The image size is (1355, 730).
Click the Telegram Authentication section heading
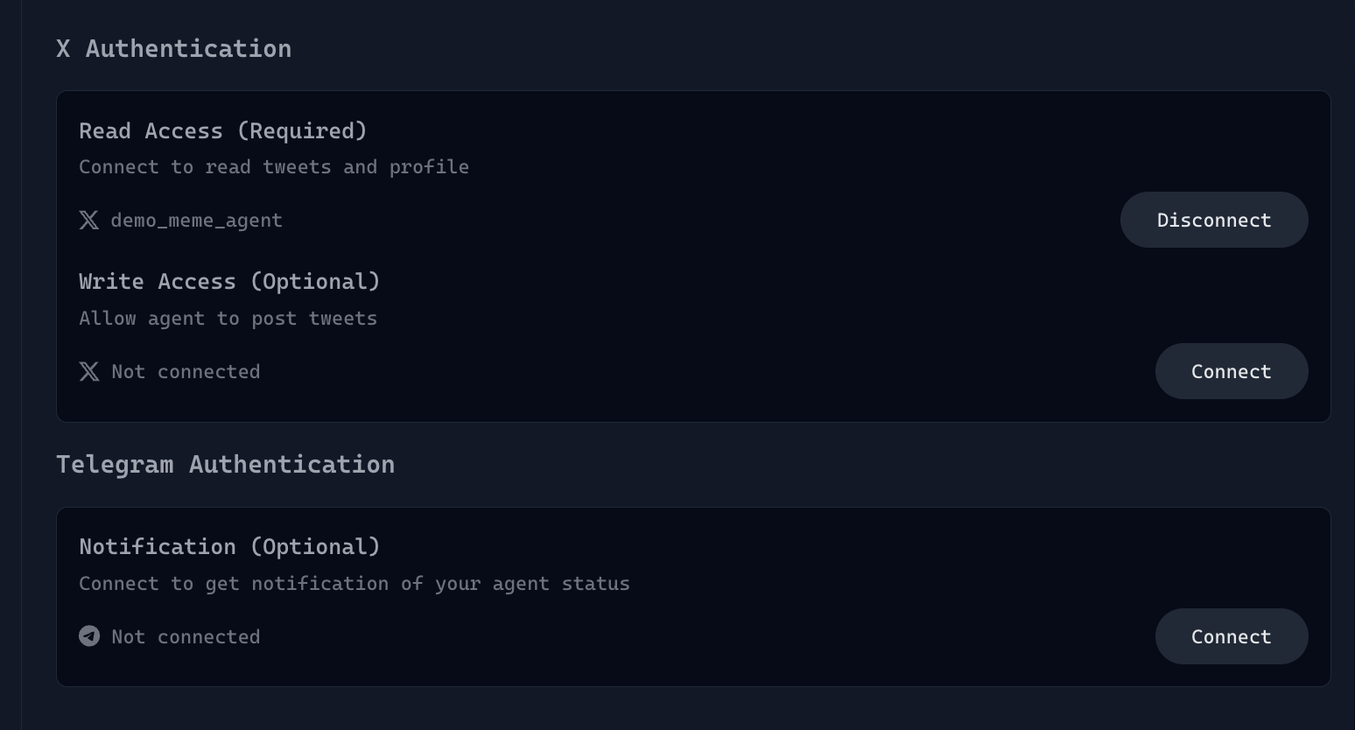(225, 465)
